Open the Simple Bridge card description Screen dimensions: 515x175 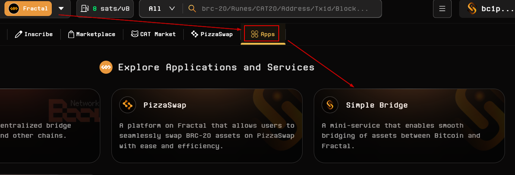[401, 136]
